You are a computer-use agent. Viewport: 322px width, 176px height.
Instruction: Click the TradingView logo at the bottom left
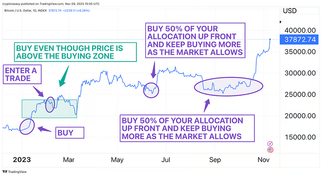(15, 172)
